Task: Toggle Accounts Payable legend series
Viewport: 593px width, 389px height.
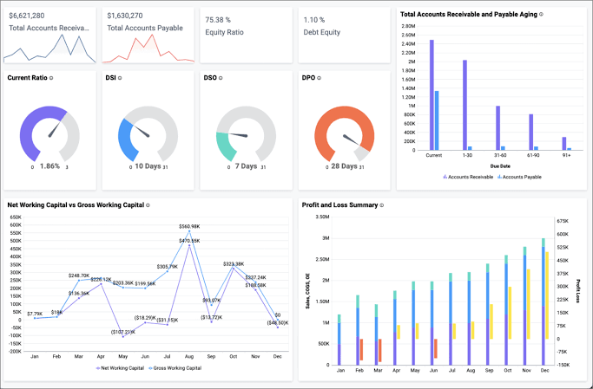Action: (x=519, y=177)
